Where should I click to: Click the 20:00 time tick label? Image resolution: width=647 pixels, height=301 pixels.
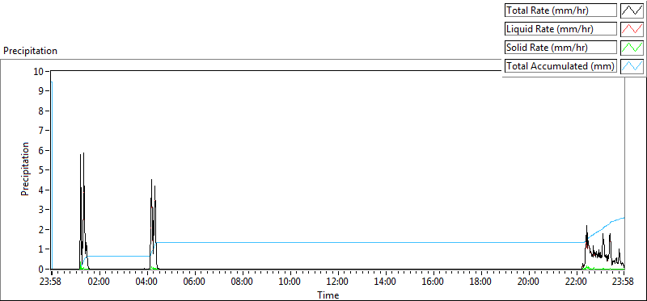[529, 282]
